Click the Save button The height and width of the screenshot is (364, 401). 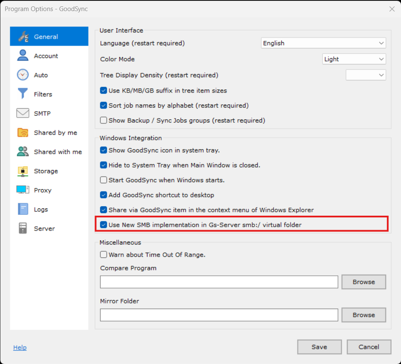point(319,347)
